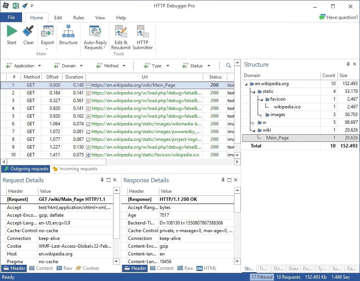Screen dimensions: 360x281
Task: Show the request Content tab
Action: (41, 268)
